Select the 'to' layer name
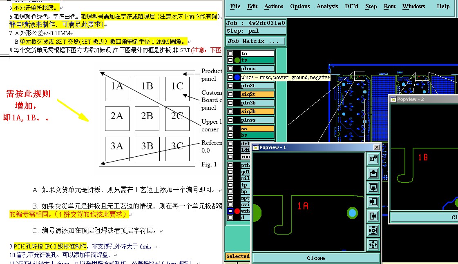Viewport: 458px width, 264px height. pyautogui.click(x=257, y=53)
